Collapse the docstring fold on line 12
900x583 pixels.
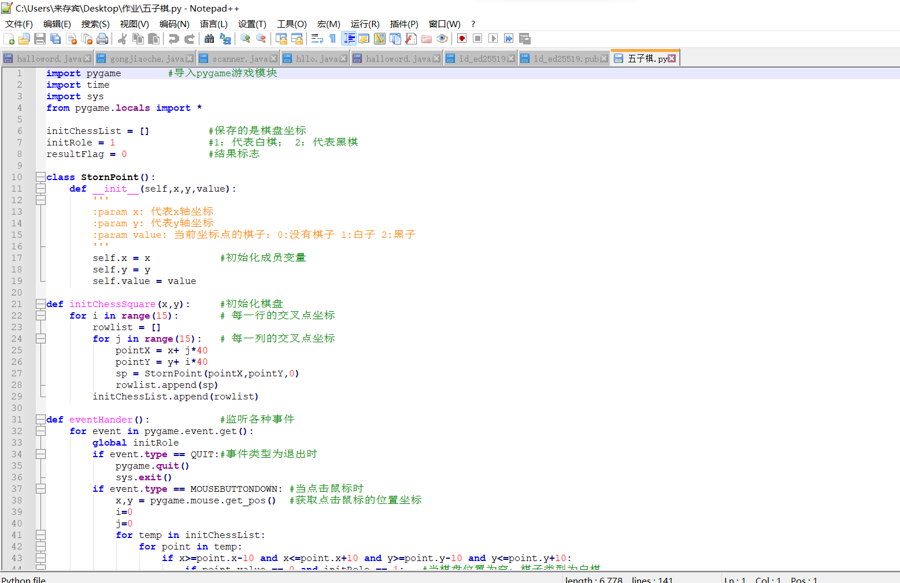(40, 200)
